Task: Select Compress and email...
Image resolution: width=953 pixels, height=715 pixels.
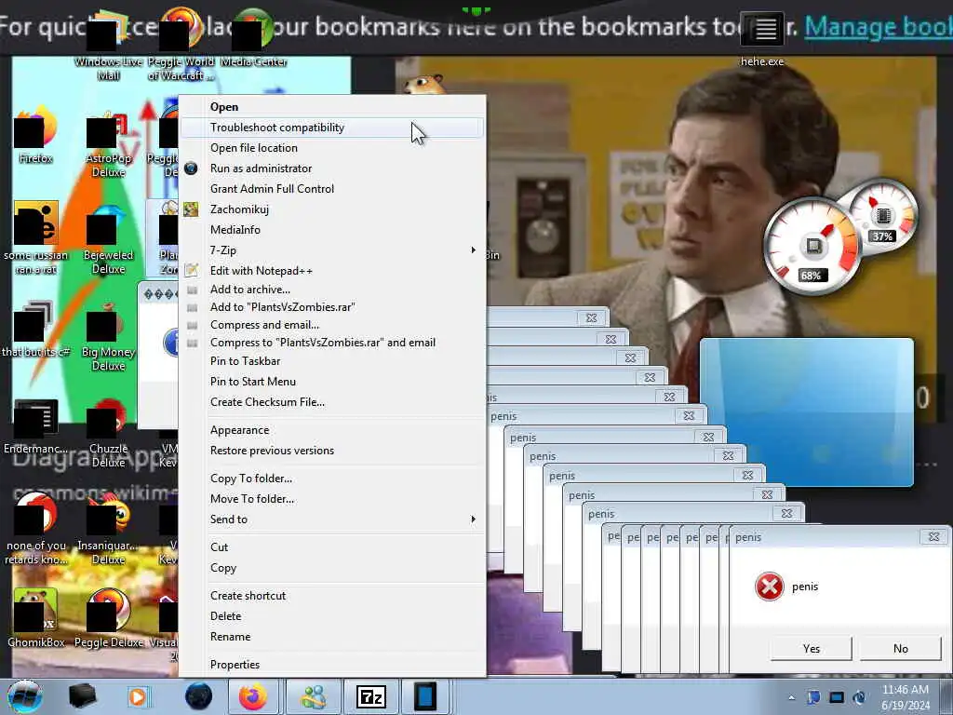Action: pos(332,325)
